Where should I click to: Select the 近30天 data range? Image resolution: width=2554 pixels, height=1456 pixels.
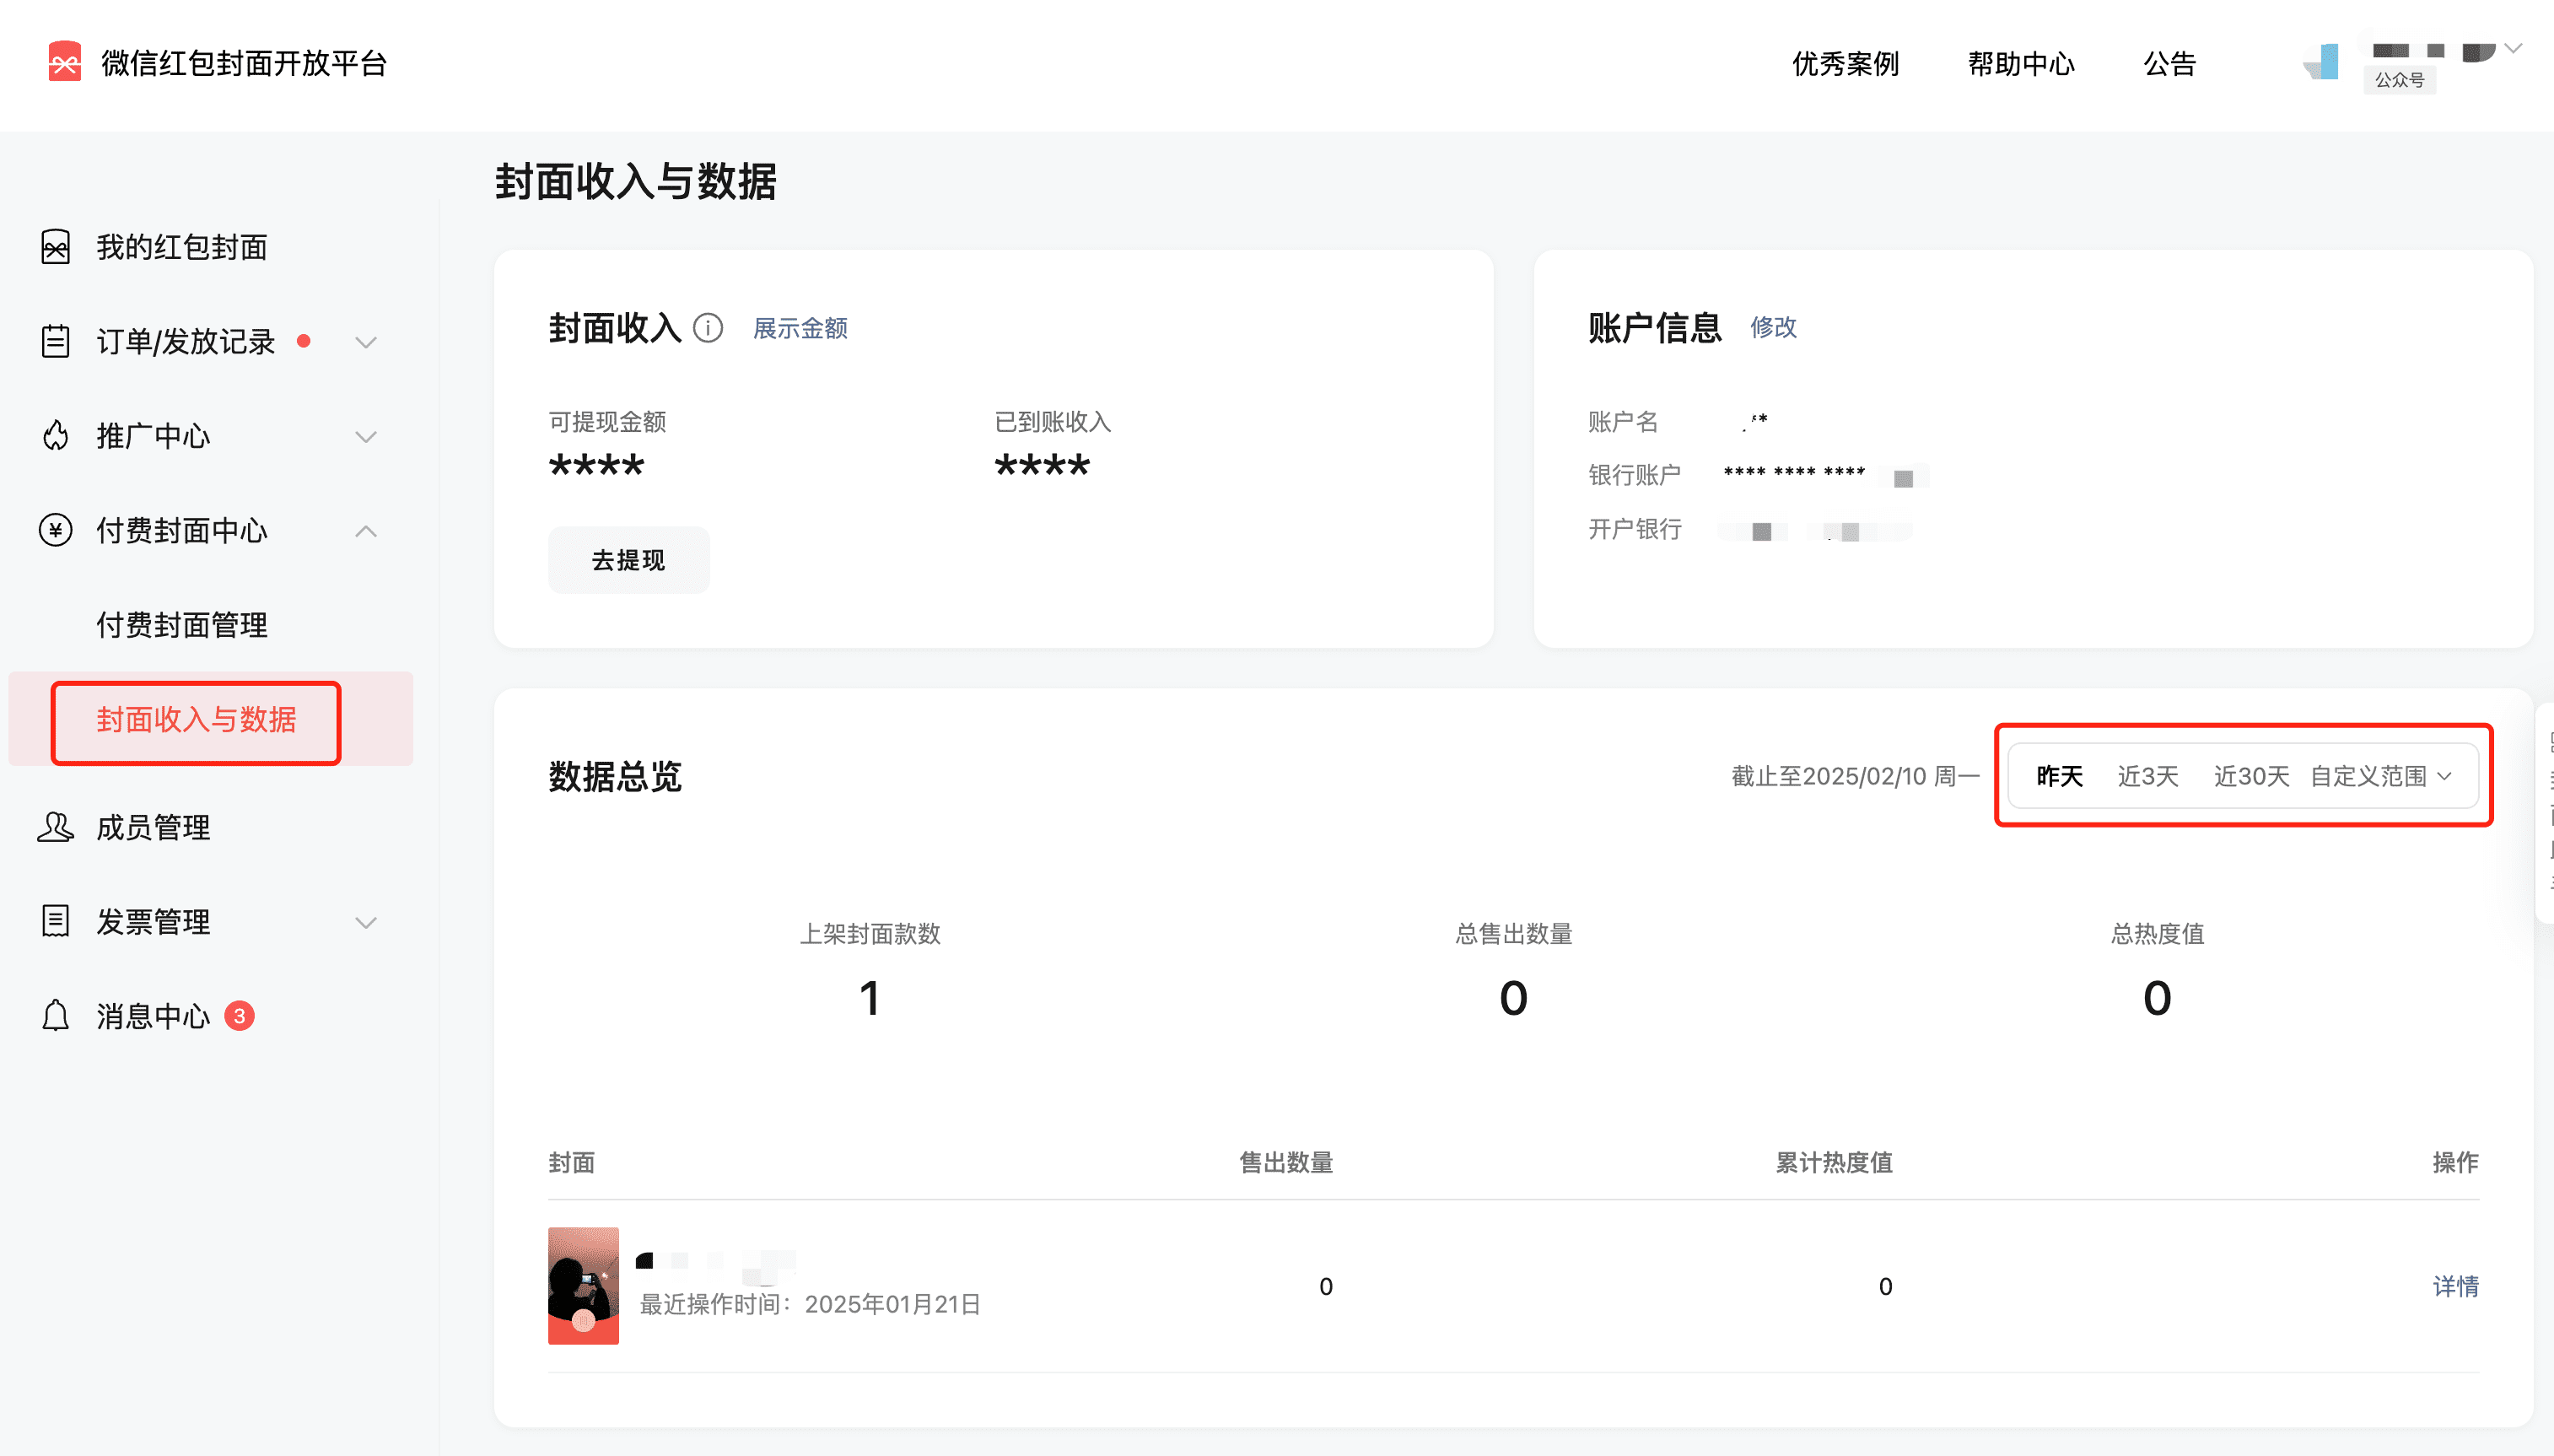tap(2251, 776)
